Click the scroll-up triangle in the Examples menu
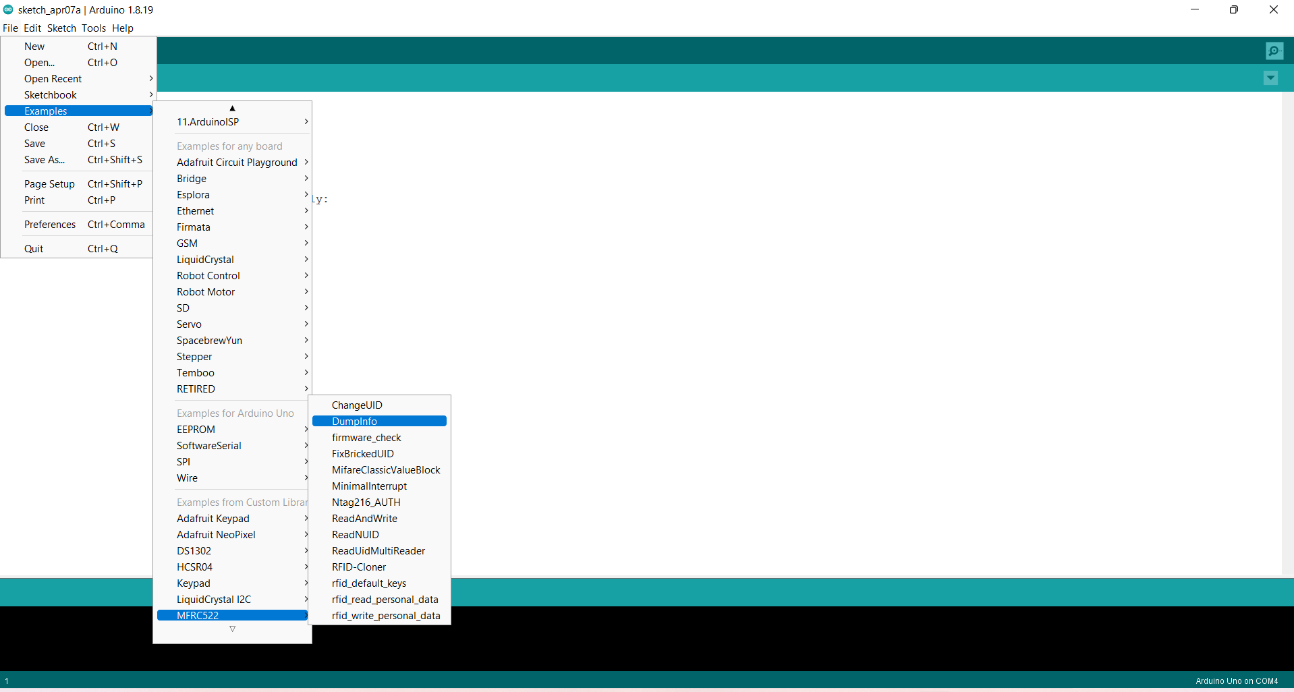 [x=232, y=108]
